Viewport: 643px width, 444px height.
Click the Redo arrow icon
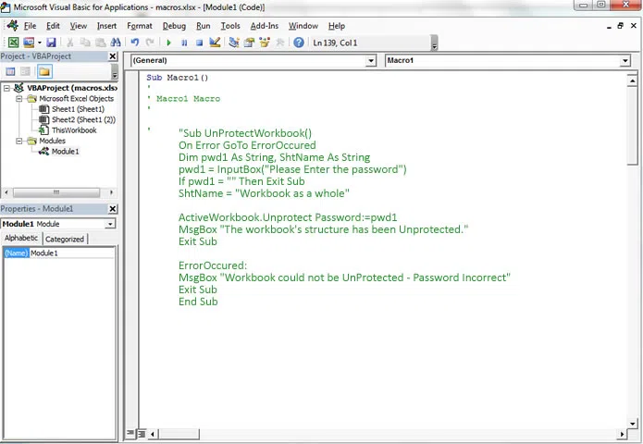[x=150, y=43]
